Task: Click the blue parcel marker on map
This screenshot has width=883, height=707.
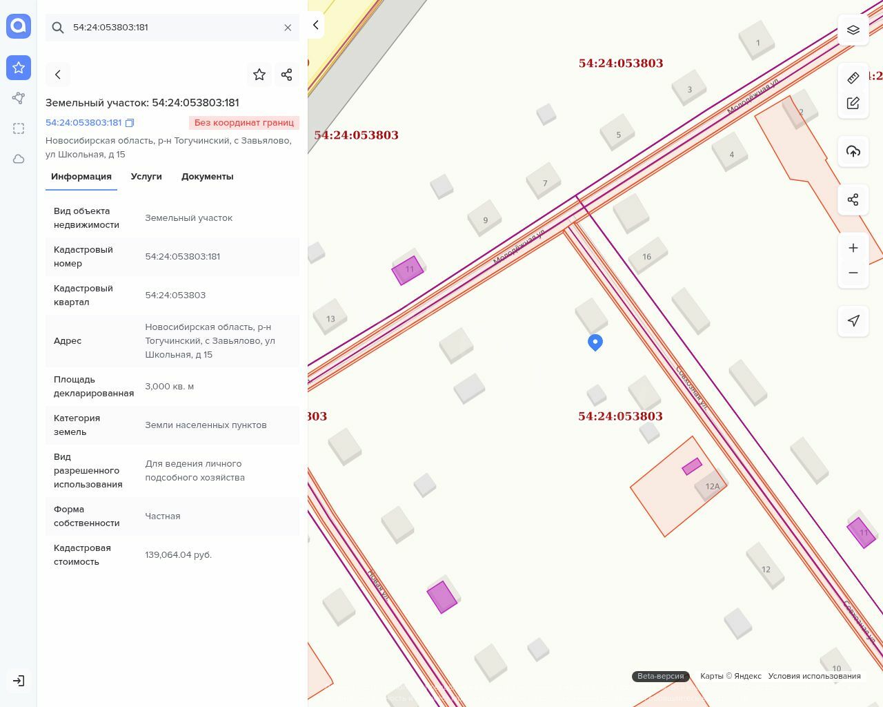Action: point(595,342)
